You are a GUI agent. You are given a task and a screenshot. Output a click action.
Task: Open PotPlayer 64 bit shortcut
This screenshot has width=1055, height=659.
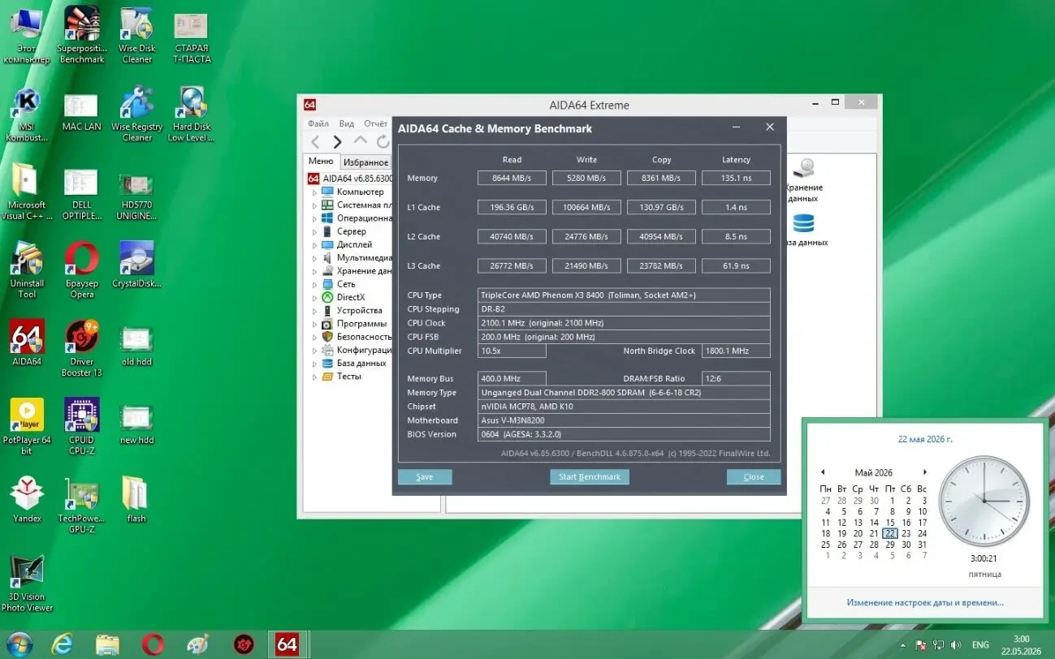point(27,426)
